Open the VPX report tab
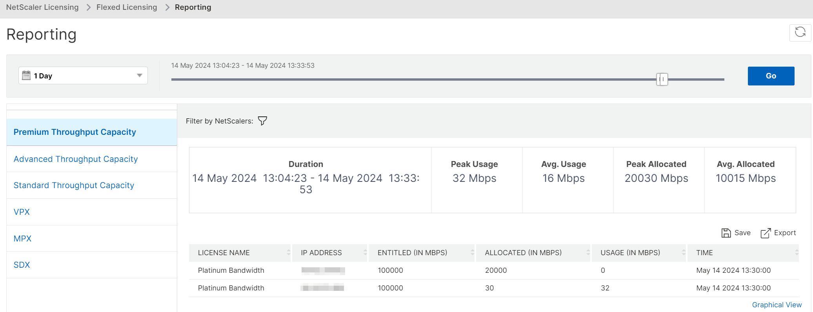The image size is (813, 312). click(x=92, y=212)
